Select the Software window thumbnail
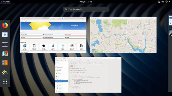Screen dimensions: 172x96 click(53, 35)
